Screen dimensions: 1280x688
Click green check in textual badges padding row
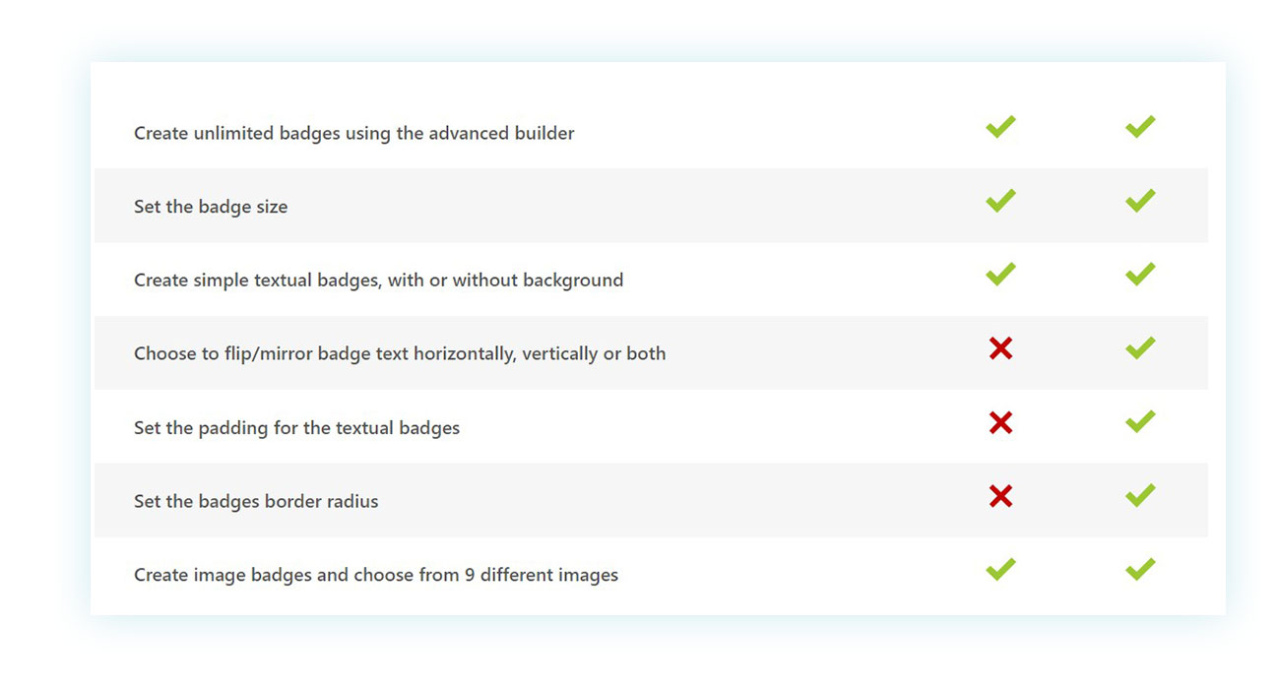click(x=1140, y=422)
